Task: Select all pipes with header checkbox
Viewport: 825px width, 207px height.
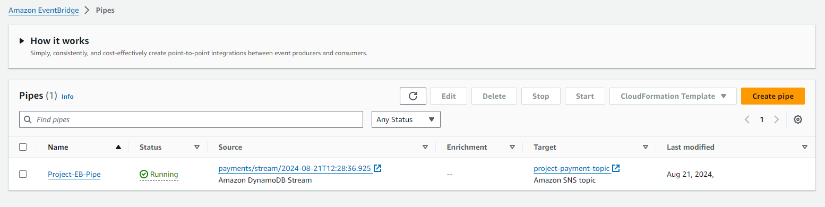Action: tap(23, 147)
